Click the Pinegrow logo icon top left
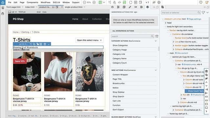The width and height of the screenshot is (210, 118). click(3, 2)
